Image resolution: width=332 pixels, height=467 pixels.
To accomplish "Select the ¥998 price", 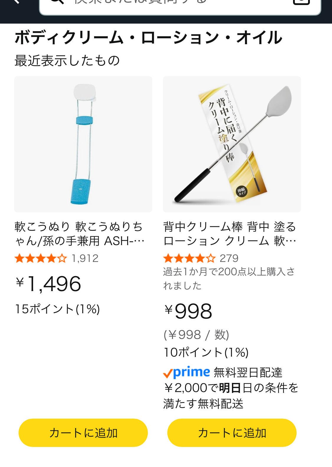I will click(188, 311).
